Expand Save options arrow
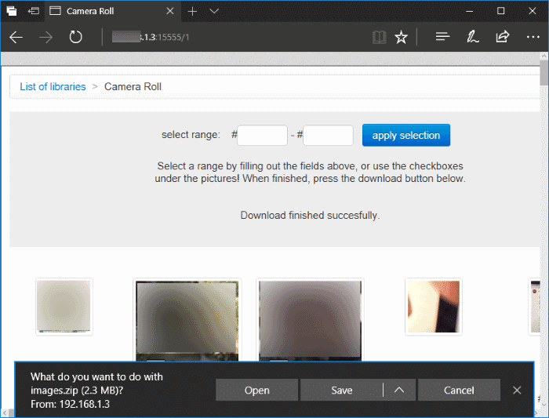Screen dimensions: 549x418 pos(399,390)
